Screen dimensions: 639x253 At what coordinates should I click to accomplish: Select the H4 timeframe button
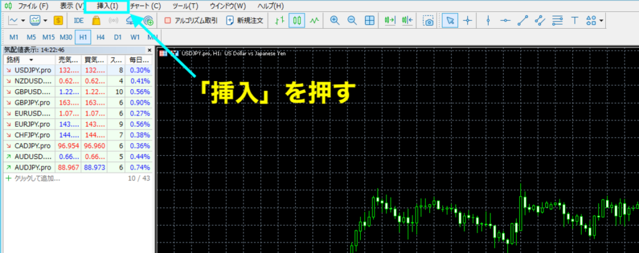[x=100, y=37]
